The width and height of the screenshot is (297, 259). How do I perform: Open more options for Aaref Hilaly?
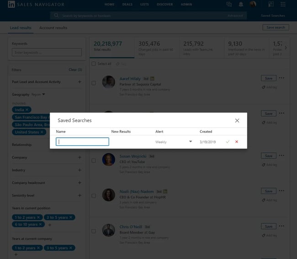coord(281,78)
